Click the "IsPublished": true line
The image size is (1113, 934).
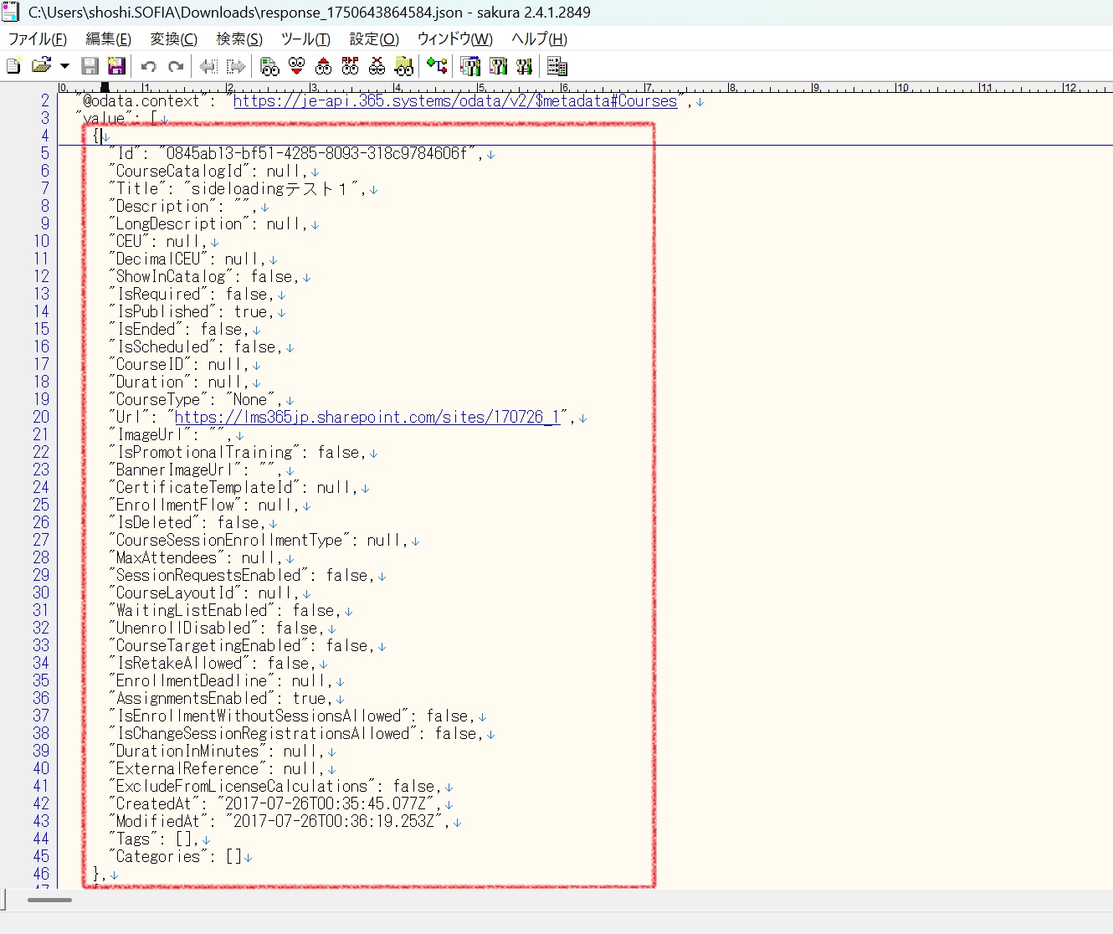[192, 311]
